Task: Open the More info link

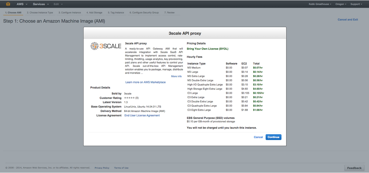Action: [176, 77]
